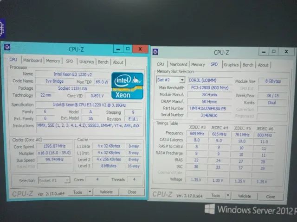
Task: Click the Multiplier value x16.0 (16.0 - 35.0)
Action: [x=54, y=153]
